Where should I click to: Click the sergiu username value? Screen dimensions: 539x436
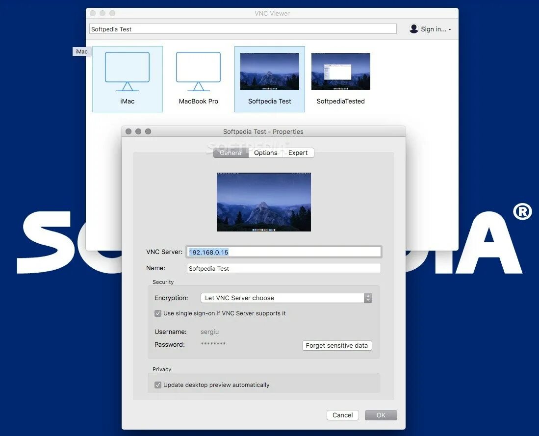click(x=210, y=332)
